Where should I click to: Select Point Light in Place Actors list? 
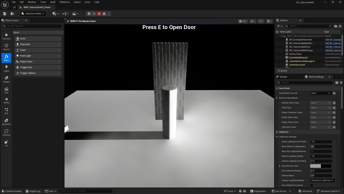point(38,56)
